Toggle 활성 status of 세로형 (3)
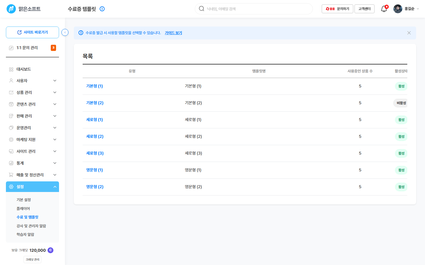 [x=401, y=153]
